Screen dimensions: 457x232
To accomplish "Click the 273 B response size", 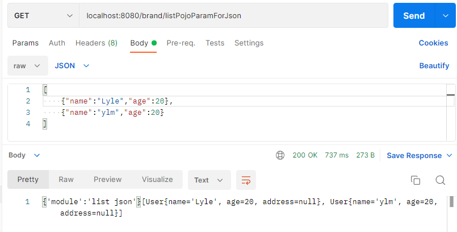I will point(365,155).
